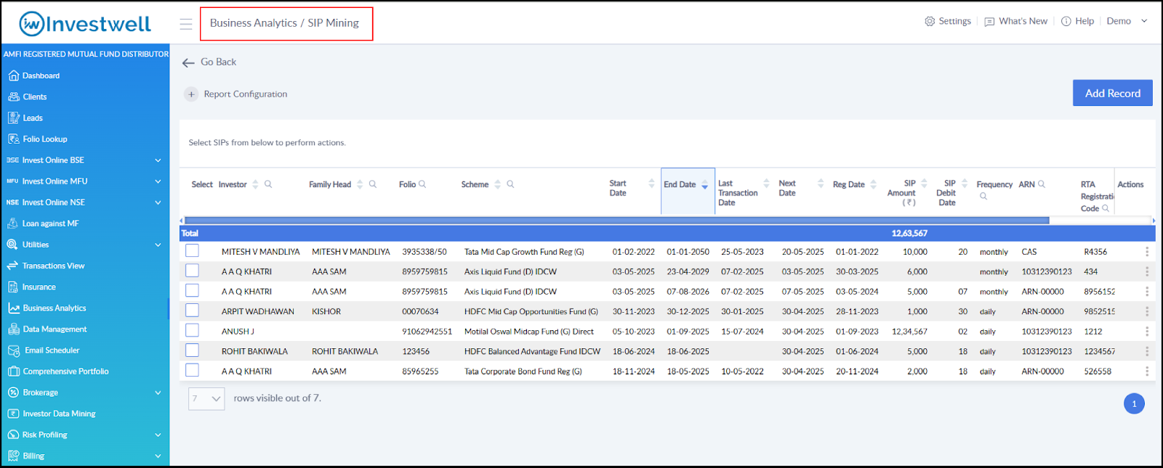This screenshot has width=1163, height=468.
Task: Click the Help info icon
Action: pos(1066,22)
